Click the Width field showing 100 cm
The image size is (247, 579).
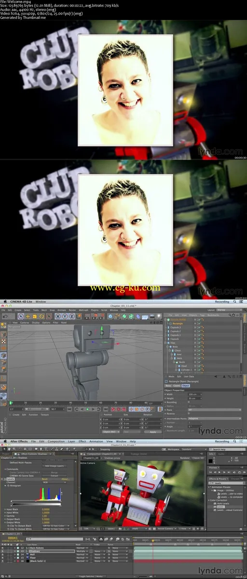[x=195, y=394]
